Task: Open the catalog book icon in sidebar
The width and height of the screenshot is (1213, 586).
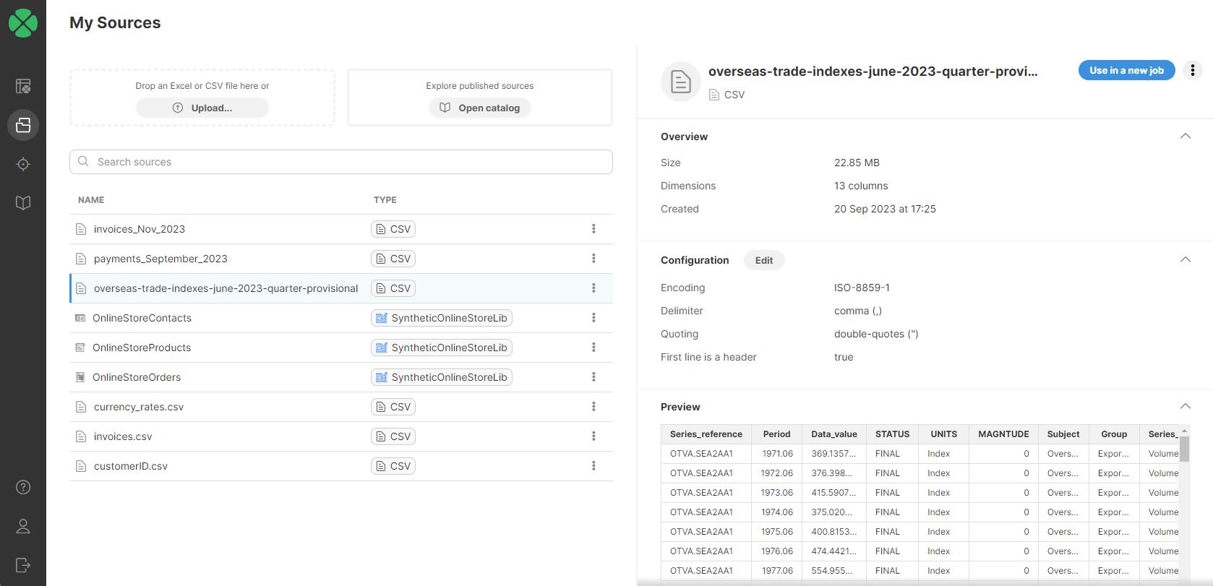Action: click(x=23, y=203)
